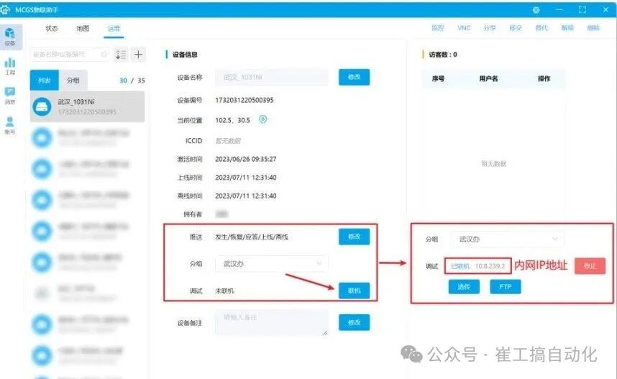Click the 透传 button
This screenshot has width=617, height=379.
[464, 286]
